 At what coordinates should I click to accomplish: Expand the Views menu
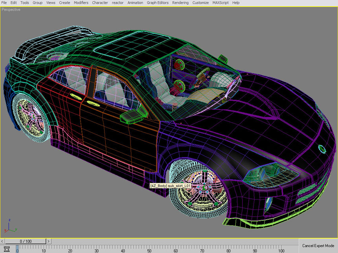pyautogui.click(x=51, y=3)
